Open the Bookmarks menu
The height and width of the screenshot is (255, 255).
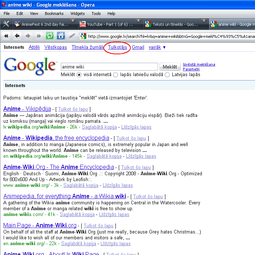pos(54,13)
